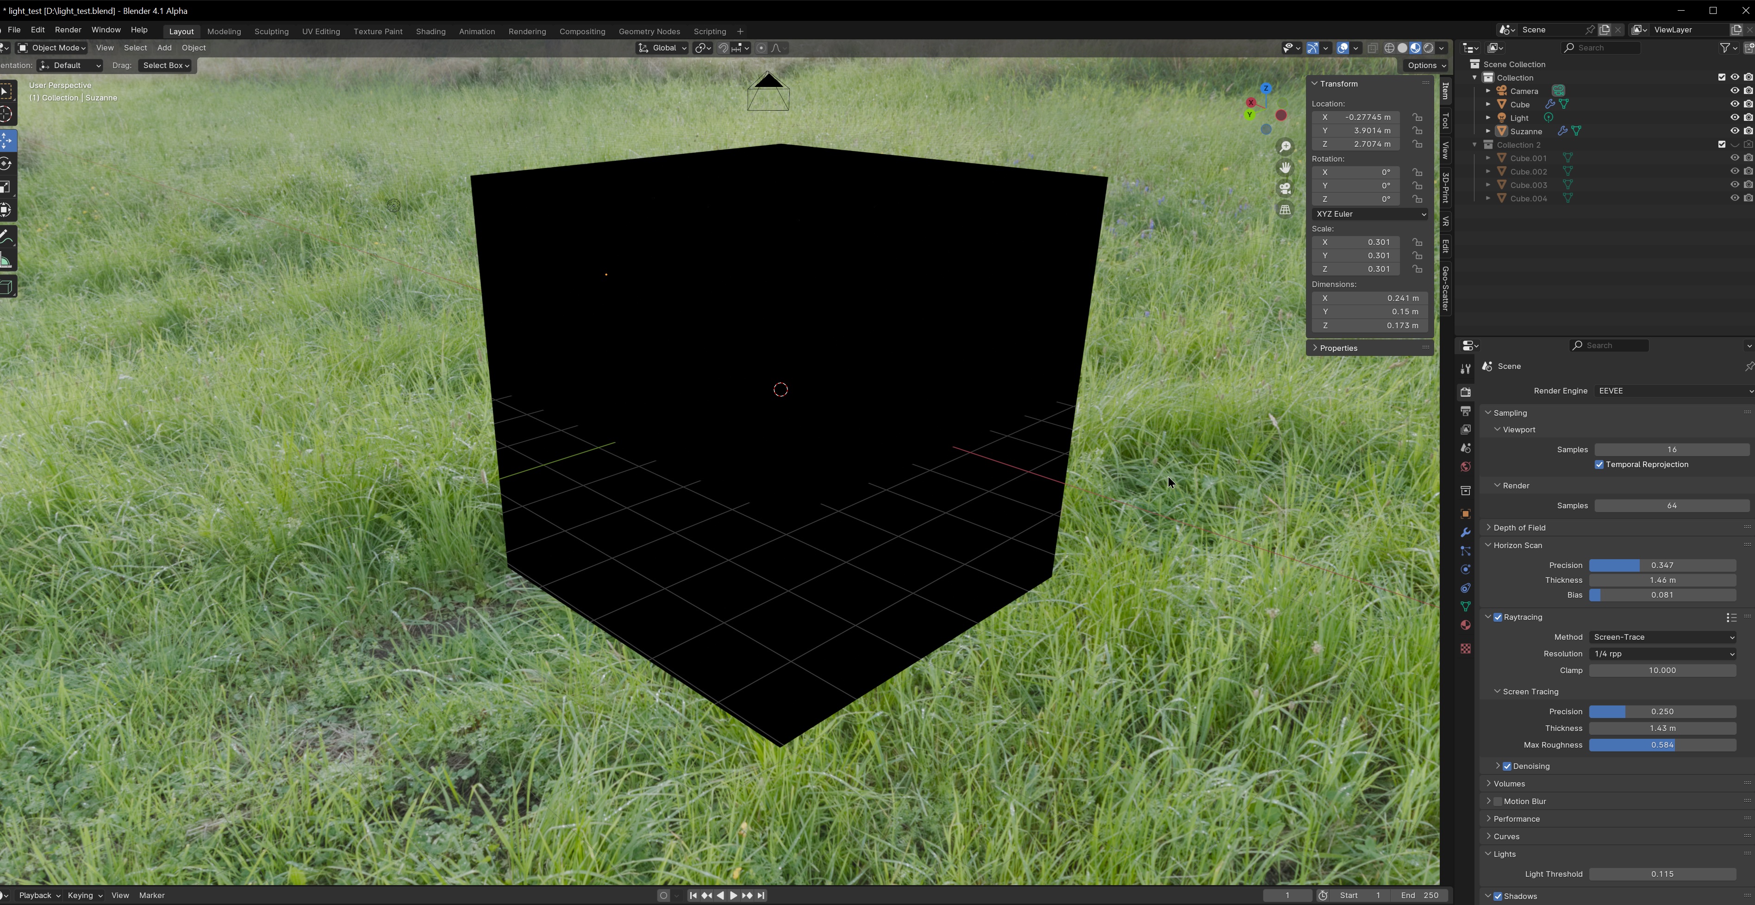The image size is (1755, 905).
Task: Uncheck the Raytracing checkbox
Action: pos(1498,617)
